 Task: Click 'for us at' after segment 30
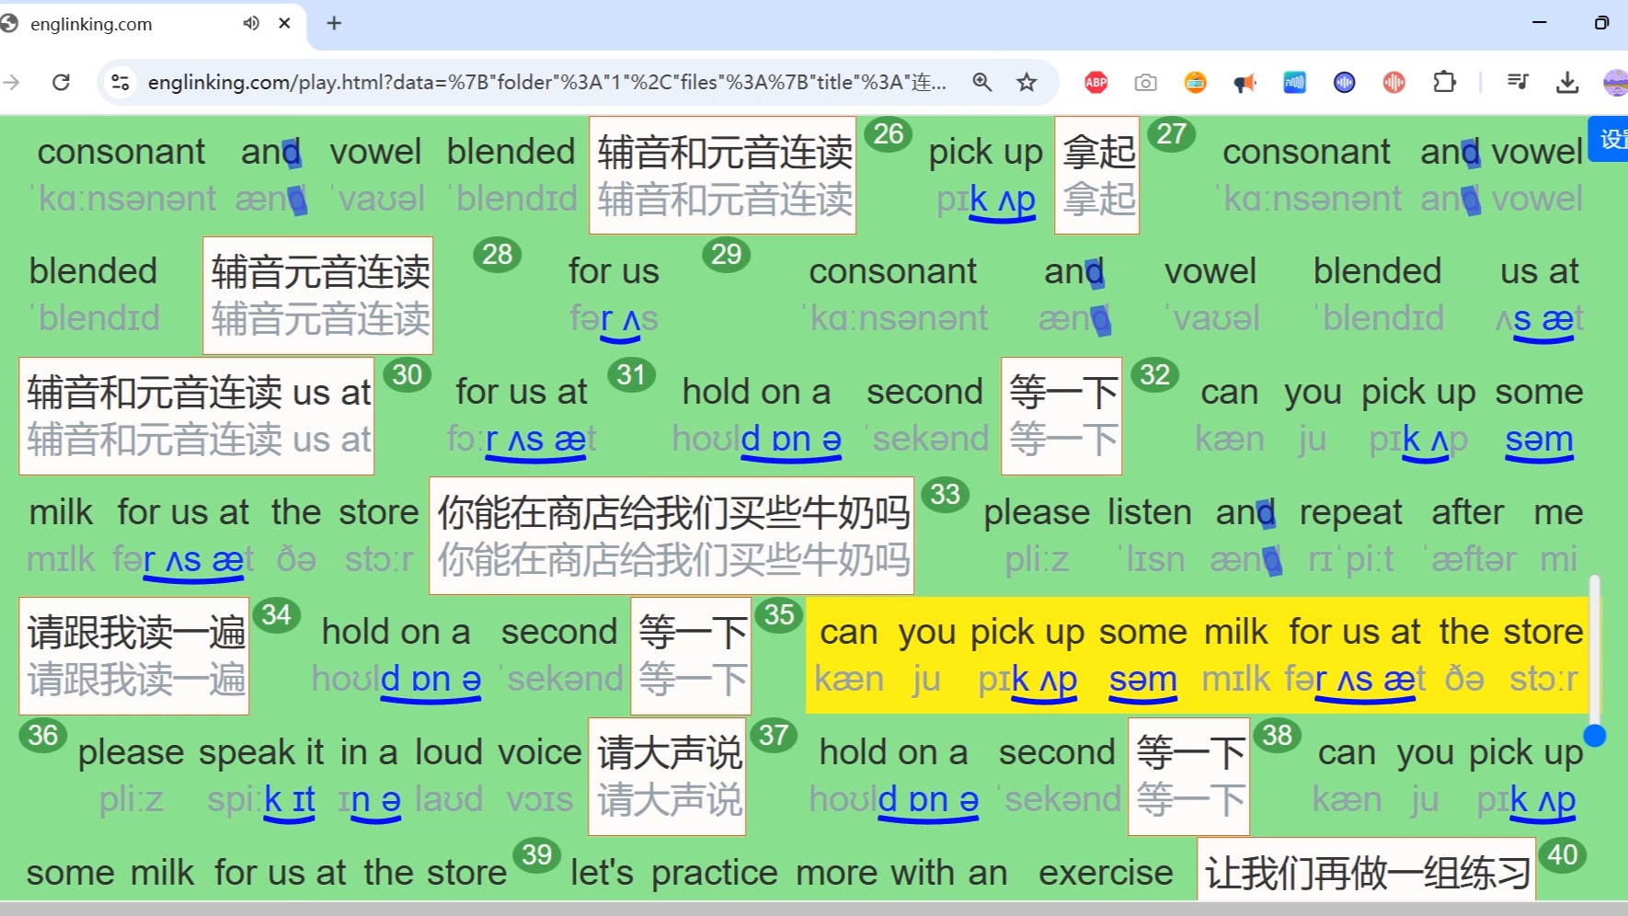pyautogui.click(x=522, y=393)
